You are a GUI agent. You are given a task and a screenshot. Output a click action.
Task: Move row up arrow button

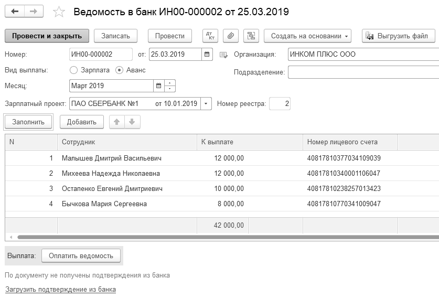[x=117, y=122]
